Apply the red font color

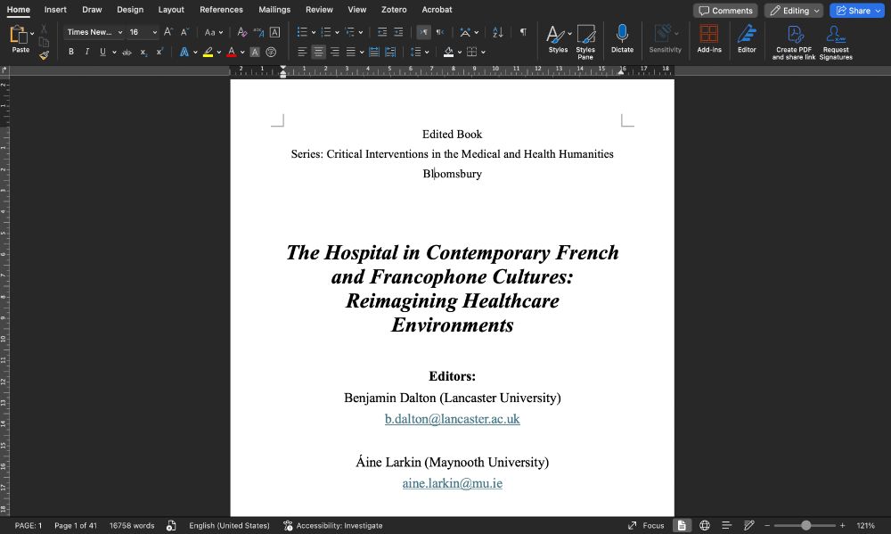coord(232,53)
